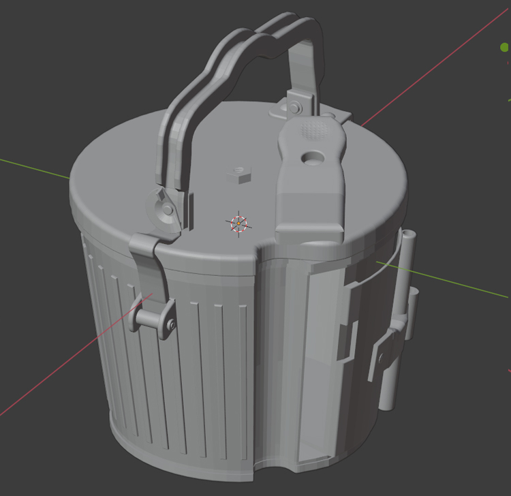
Task: Click the 3D cursor on the lid
Action: (x=238, y=223)
